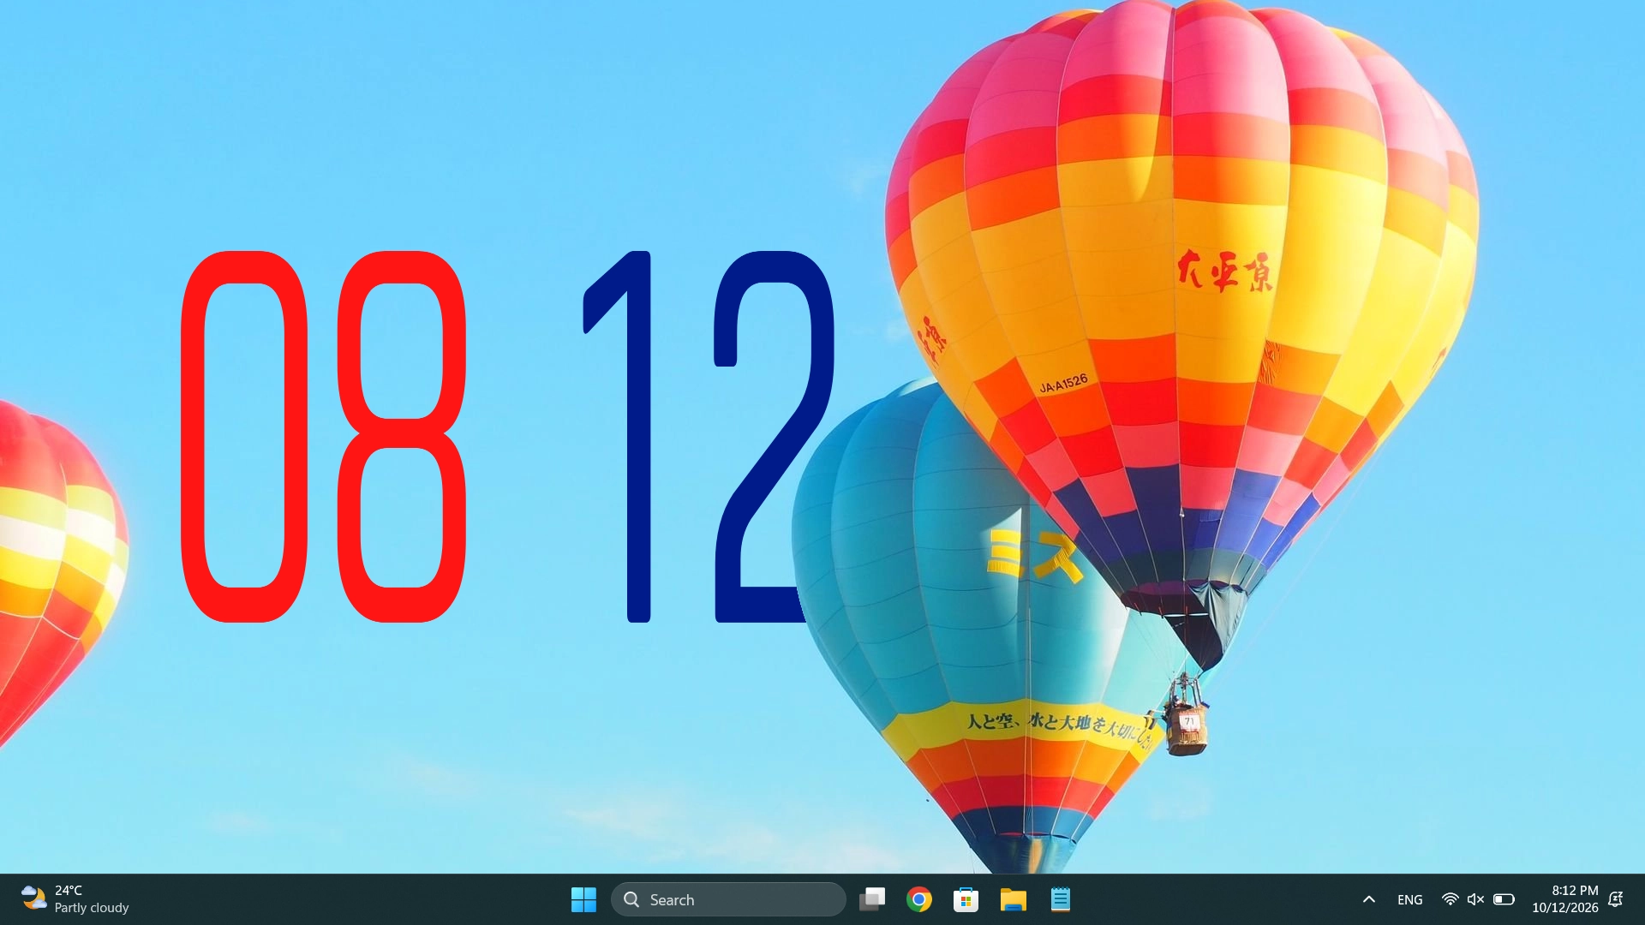
Task: Click the taskbar Search box
Action: click(x=728, y=899)
